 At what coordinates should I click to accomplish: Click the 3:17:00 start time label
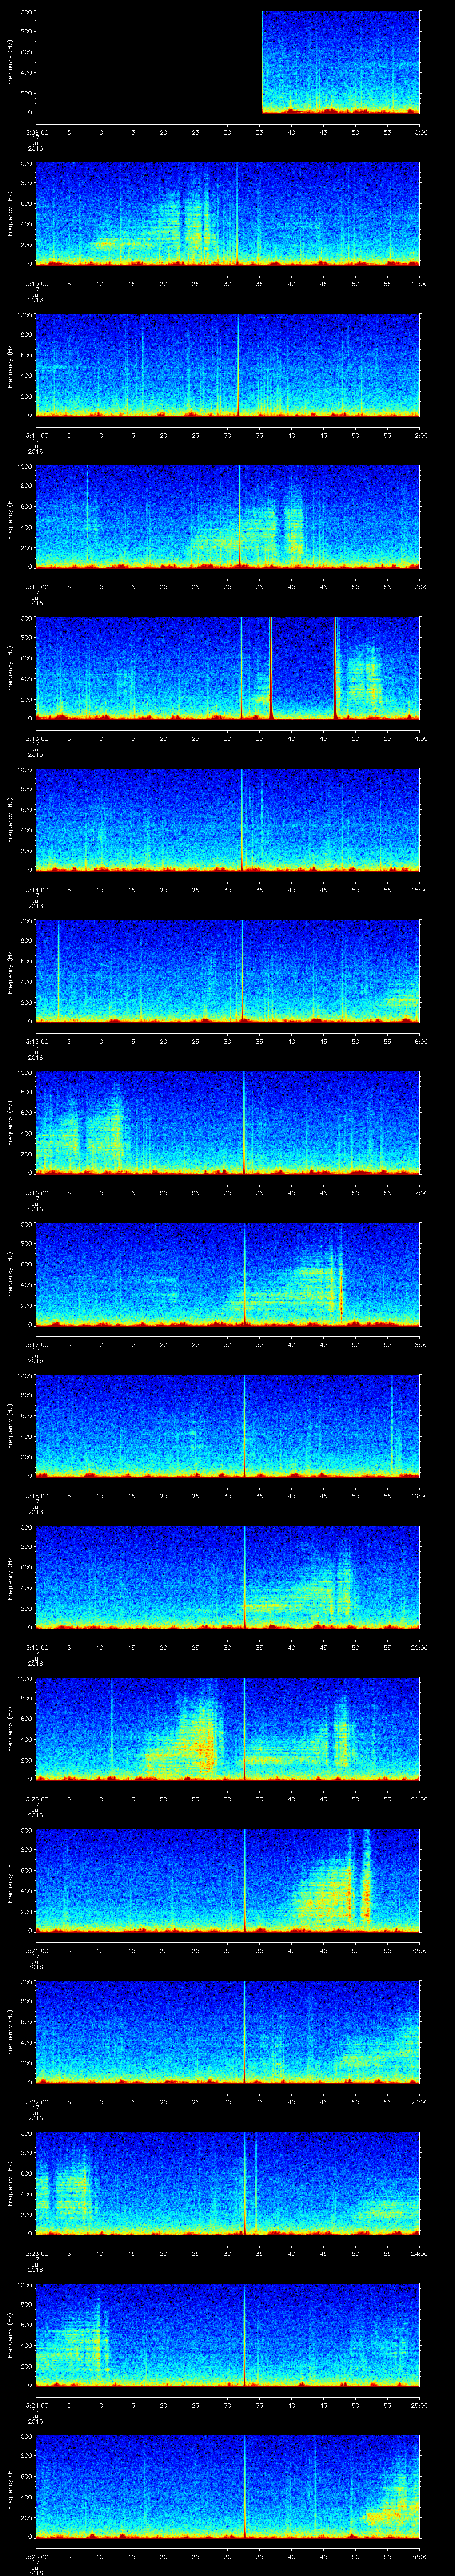[36, 1344]
